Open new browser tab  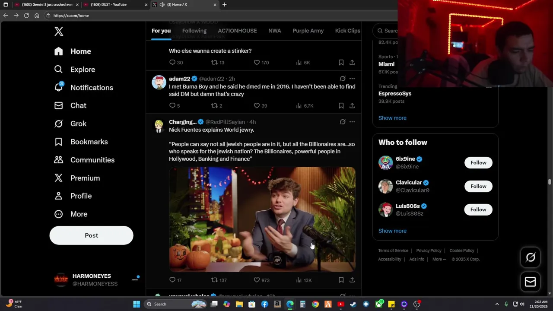click(224, 5)
